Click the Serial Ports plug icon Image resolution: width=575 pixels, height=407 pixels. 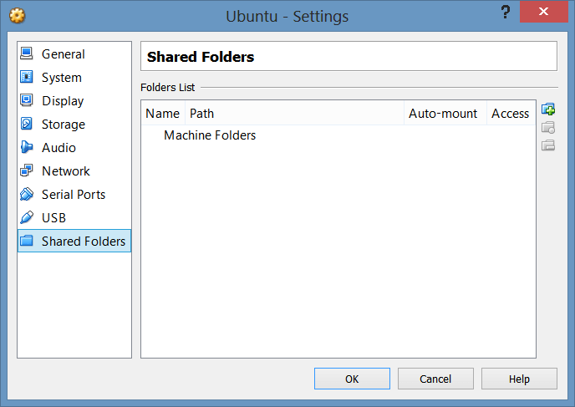27,194
